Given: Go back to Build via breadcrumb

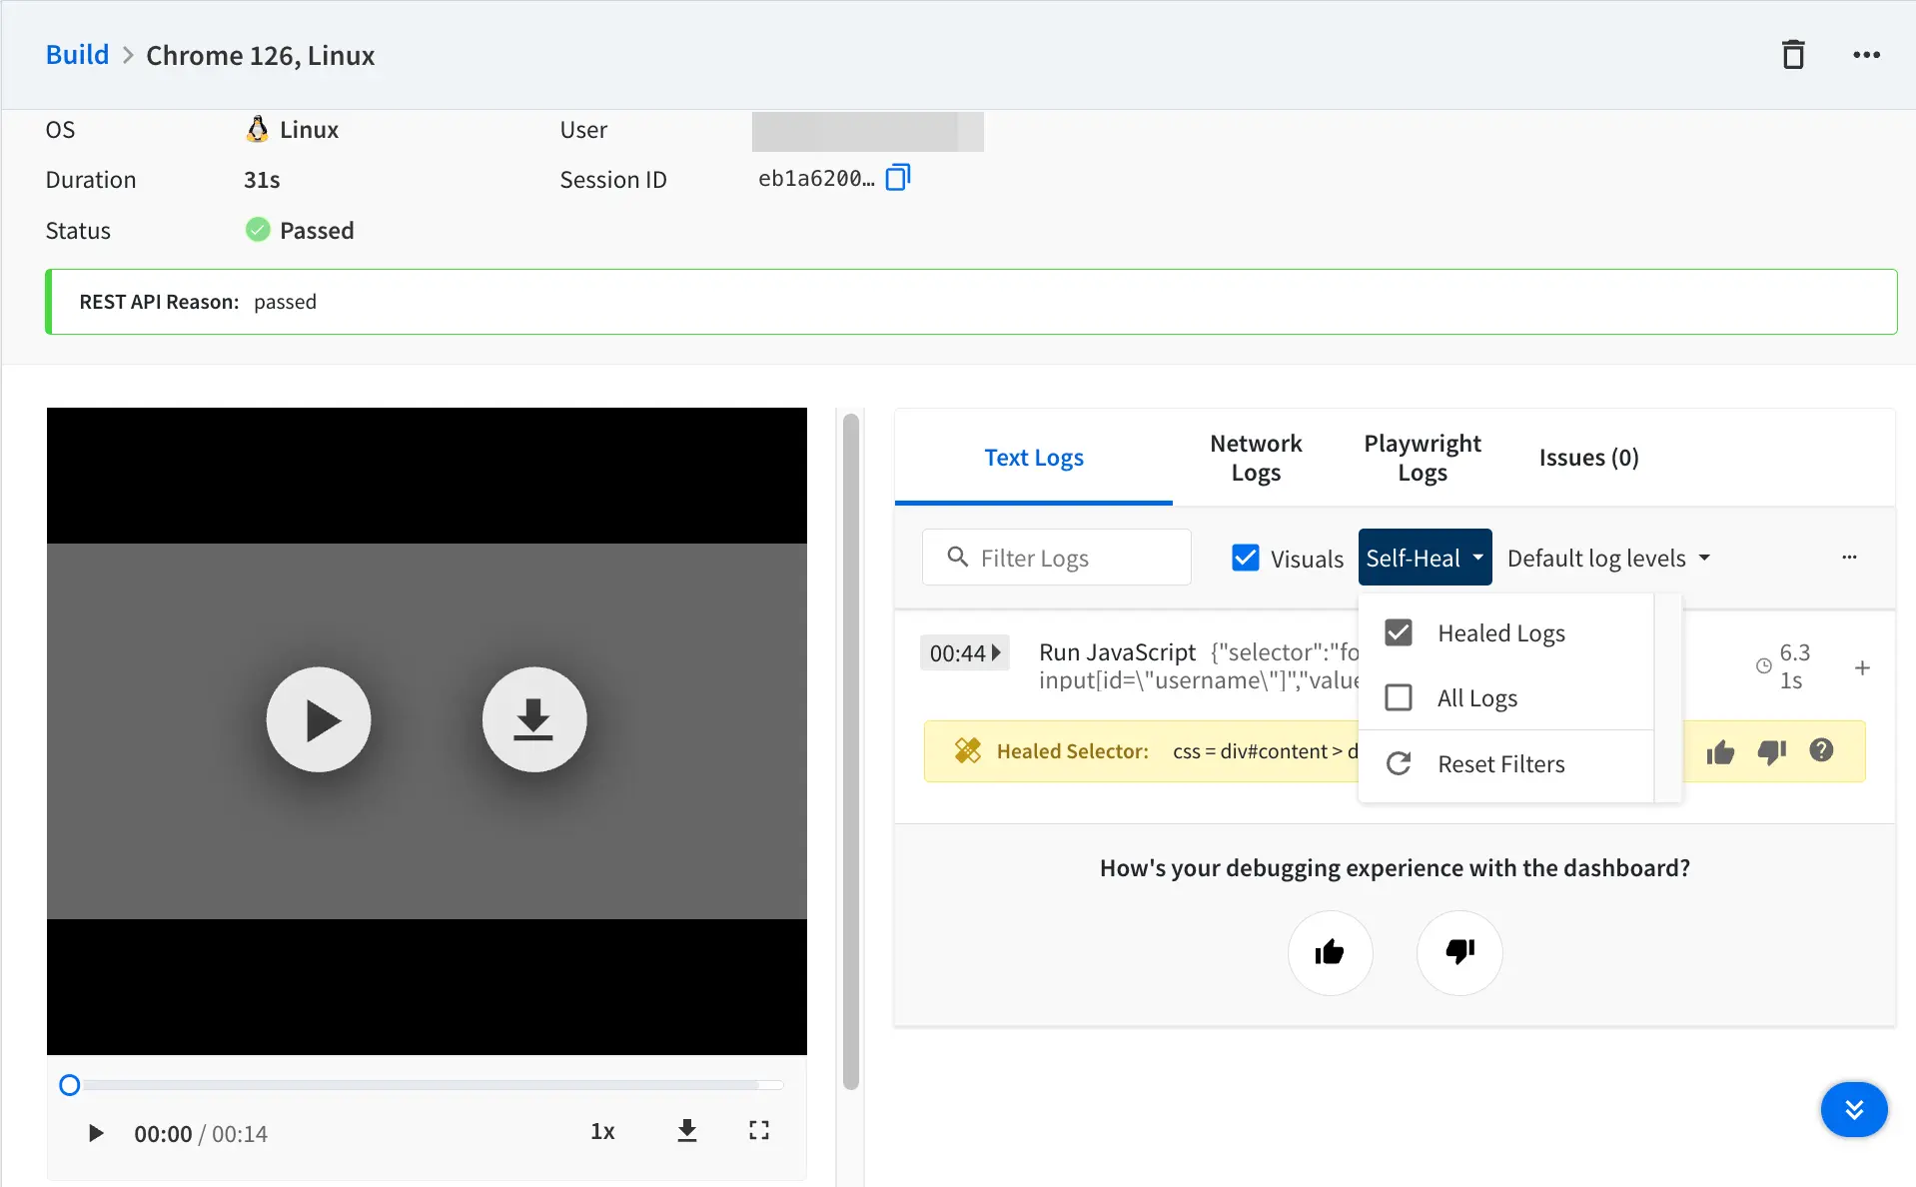Looking at the screenshot, I should pos(77,55).
